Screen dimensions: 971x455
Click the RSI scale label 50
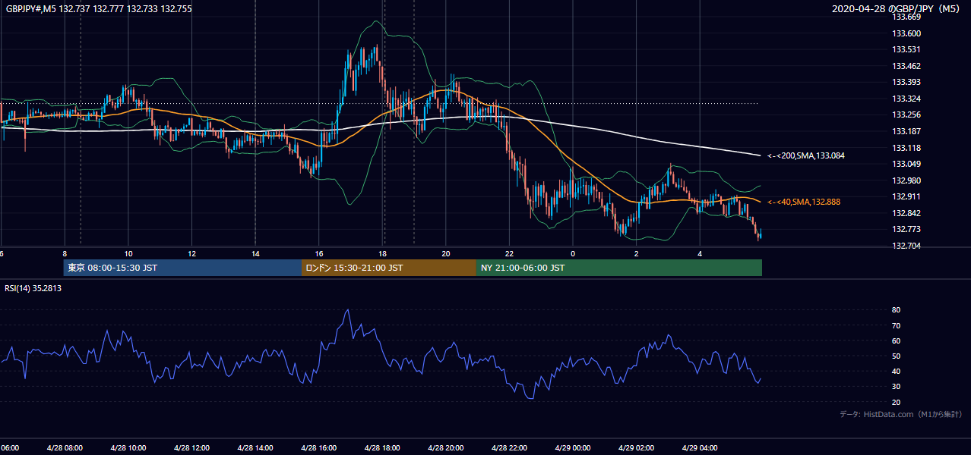coord(896,356)
